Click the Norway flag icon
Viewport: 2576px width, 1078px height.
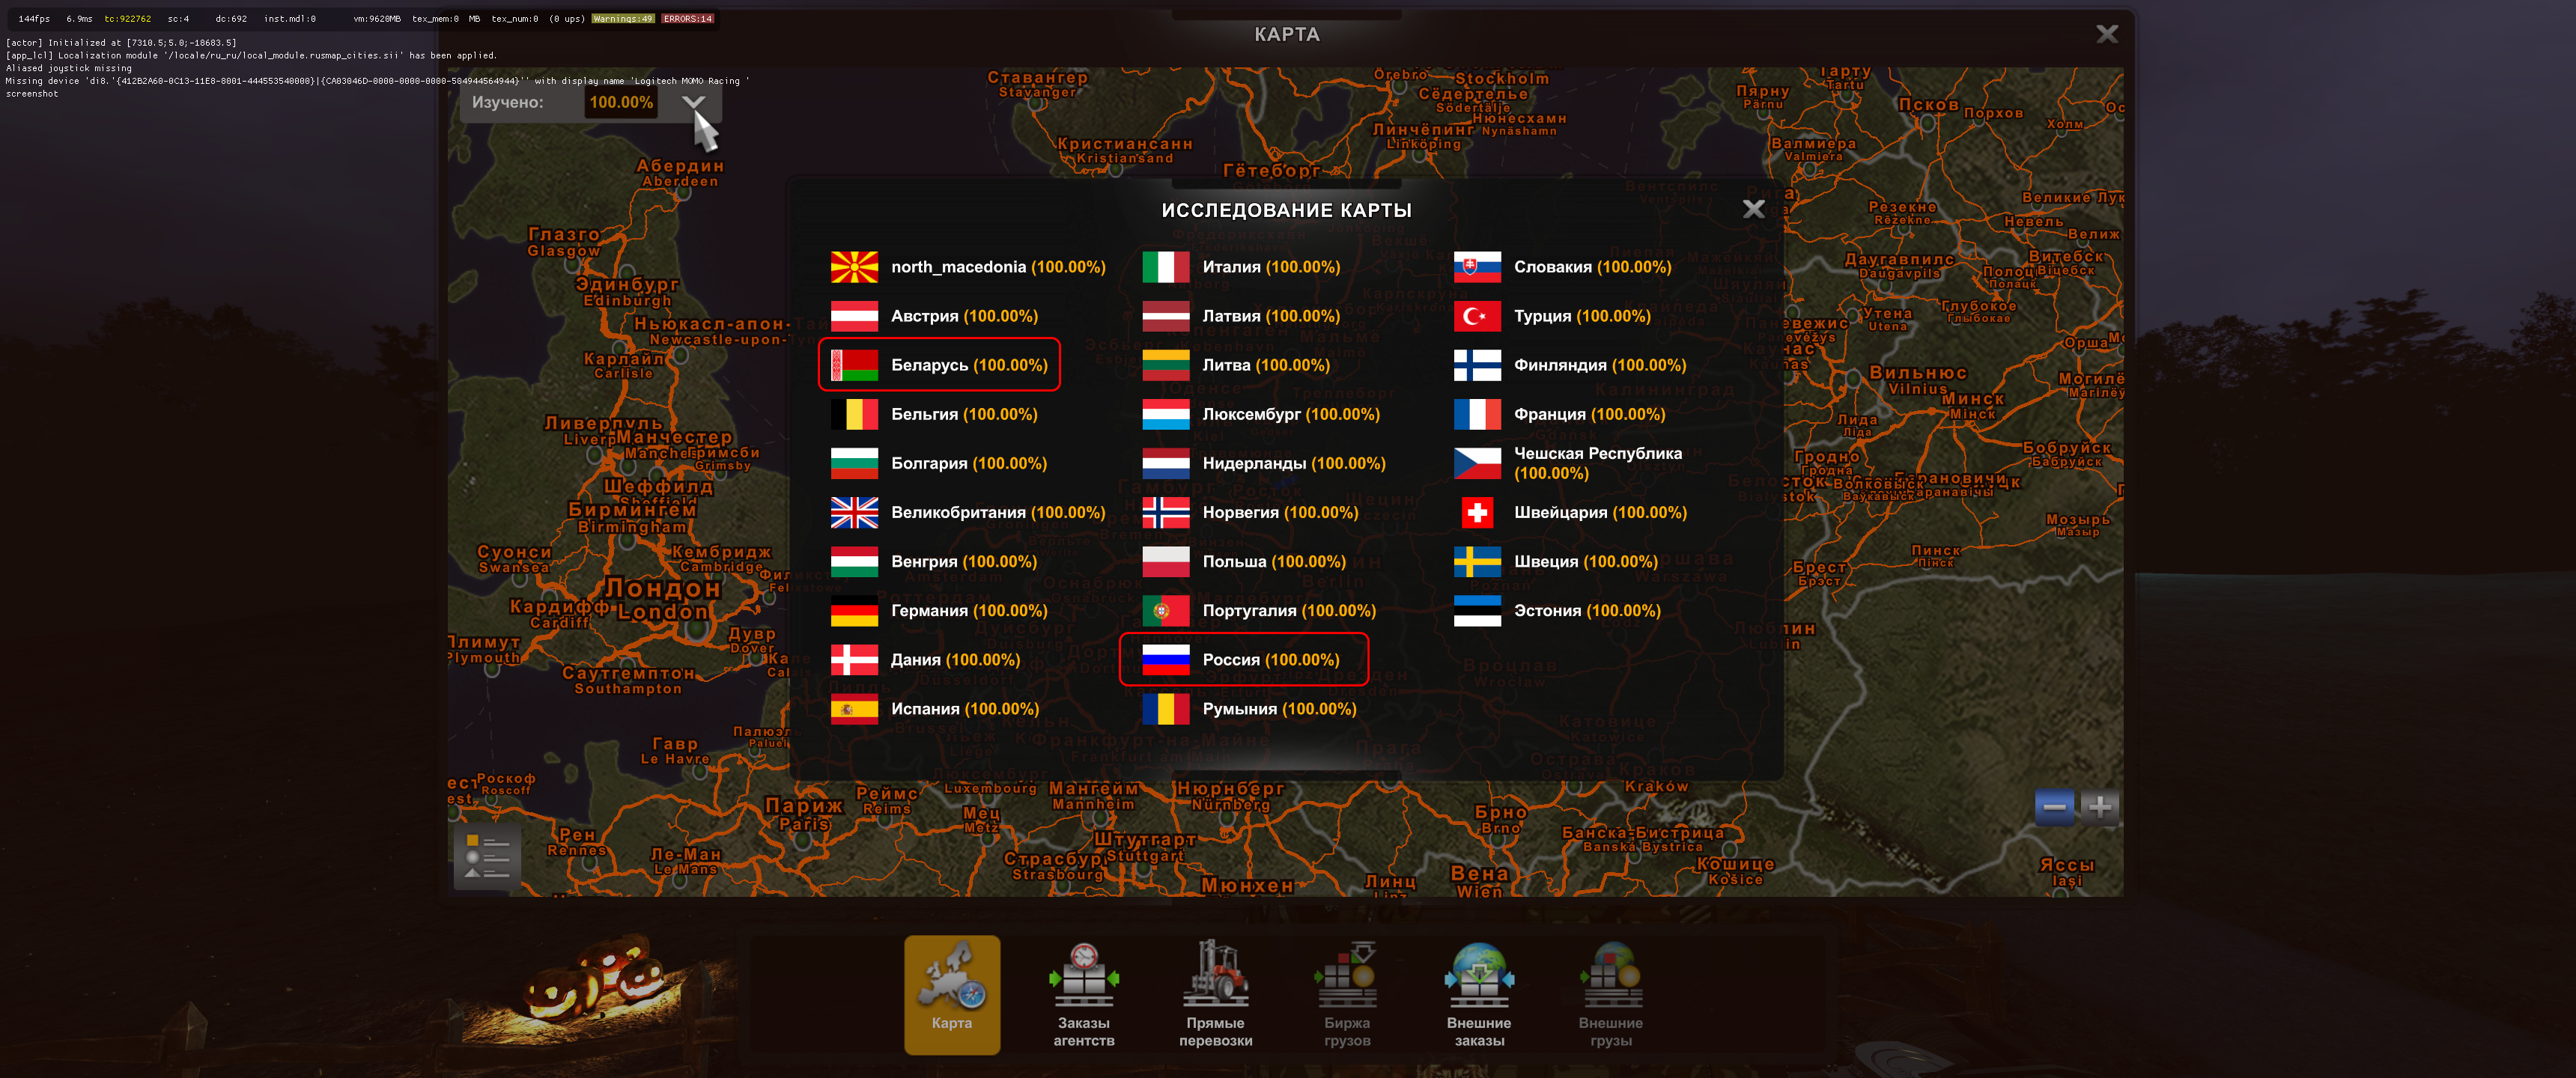[x=1166, y=512]
